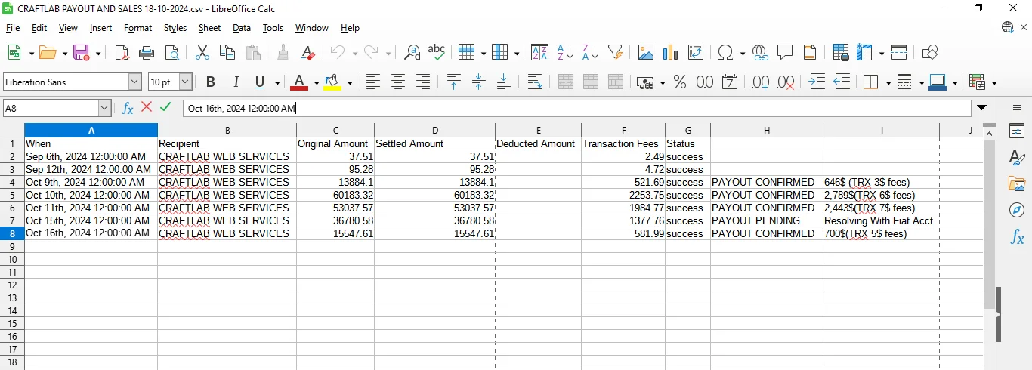Image resolution: width=1032 pixels, height=370 pixels.
Task: Apply the blue border color swatch
Action: coord(938,82)
